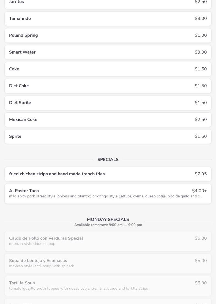Viewport: 216px width, 304px height.
Task: Click the Sprite menu row
Action: coord(108,136)
